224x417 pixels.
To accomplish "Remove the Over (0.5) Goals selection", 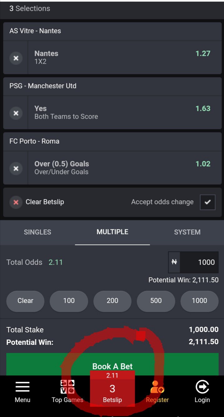I will point(16,168).
